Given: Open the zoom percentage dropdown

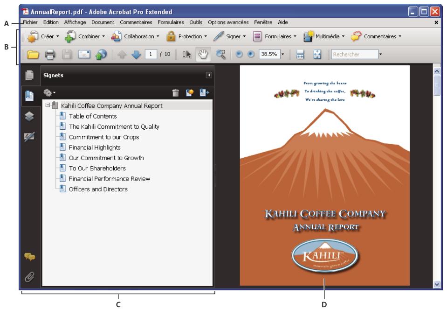Looking at the screenshot, I should pos(282,54).
